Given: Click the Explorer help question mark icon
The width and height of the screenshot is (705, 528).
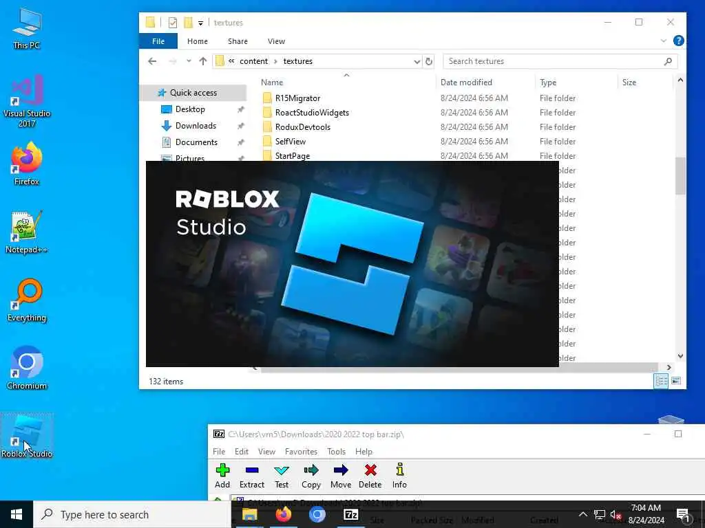Looking at the screenshot, I should pos(678,41).
